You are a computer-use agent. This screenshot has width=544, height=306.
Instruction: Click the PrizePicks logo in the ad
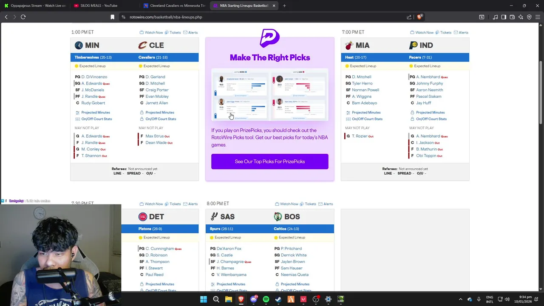(270, 37)
